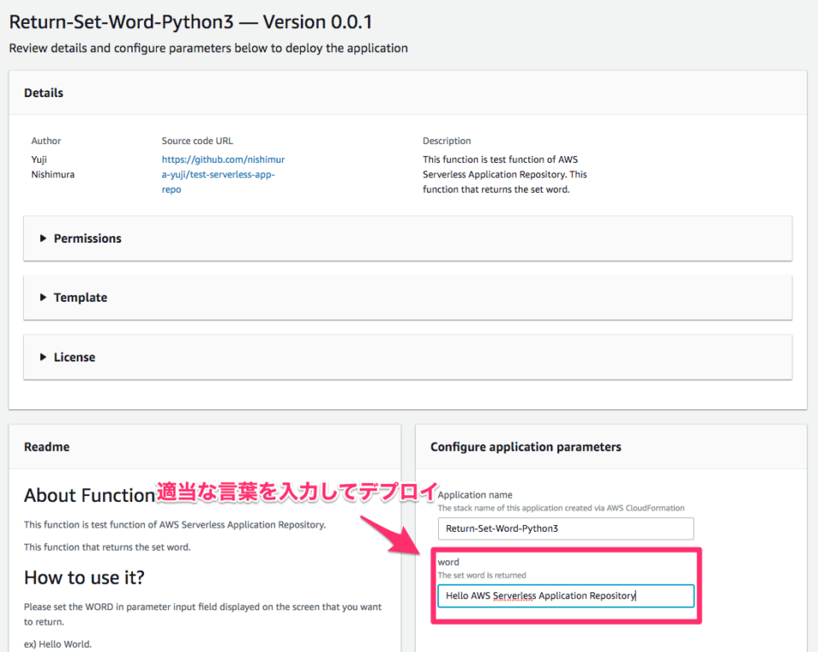The width and height of the screenshot is (818, 652).
Task: Click the Details section header
Action: (43, 92)
